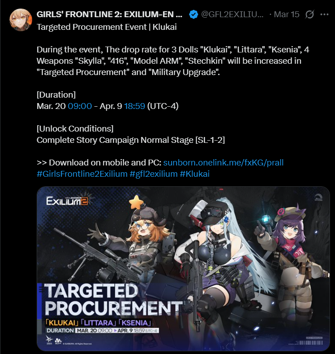Open the GFL2 Exilium profile avatar
This screenshot has width=335, height=354.
point(20,20)
